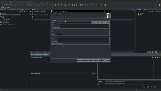Close the App.java editor tab
Screen dimensions: 161x91
tap(37, 10)
